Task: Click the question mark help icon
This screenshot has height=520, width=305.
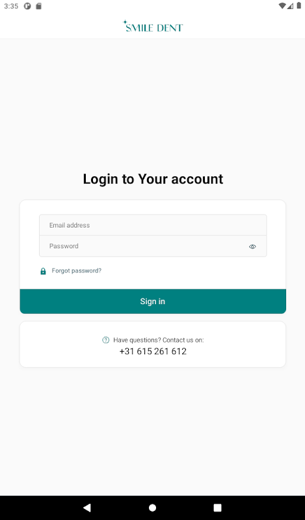Action: tap(105, 340)
